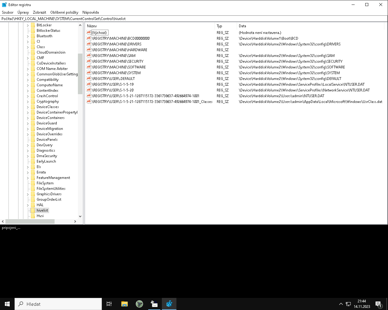
Task: Click the ab icon beside REGISTRY\USER\.DEFAULT
Action: [x=89, y=78]
